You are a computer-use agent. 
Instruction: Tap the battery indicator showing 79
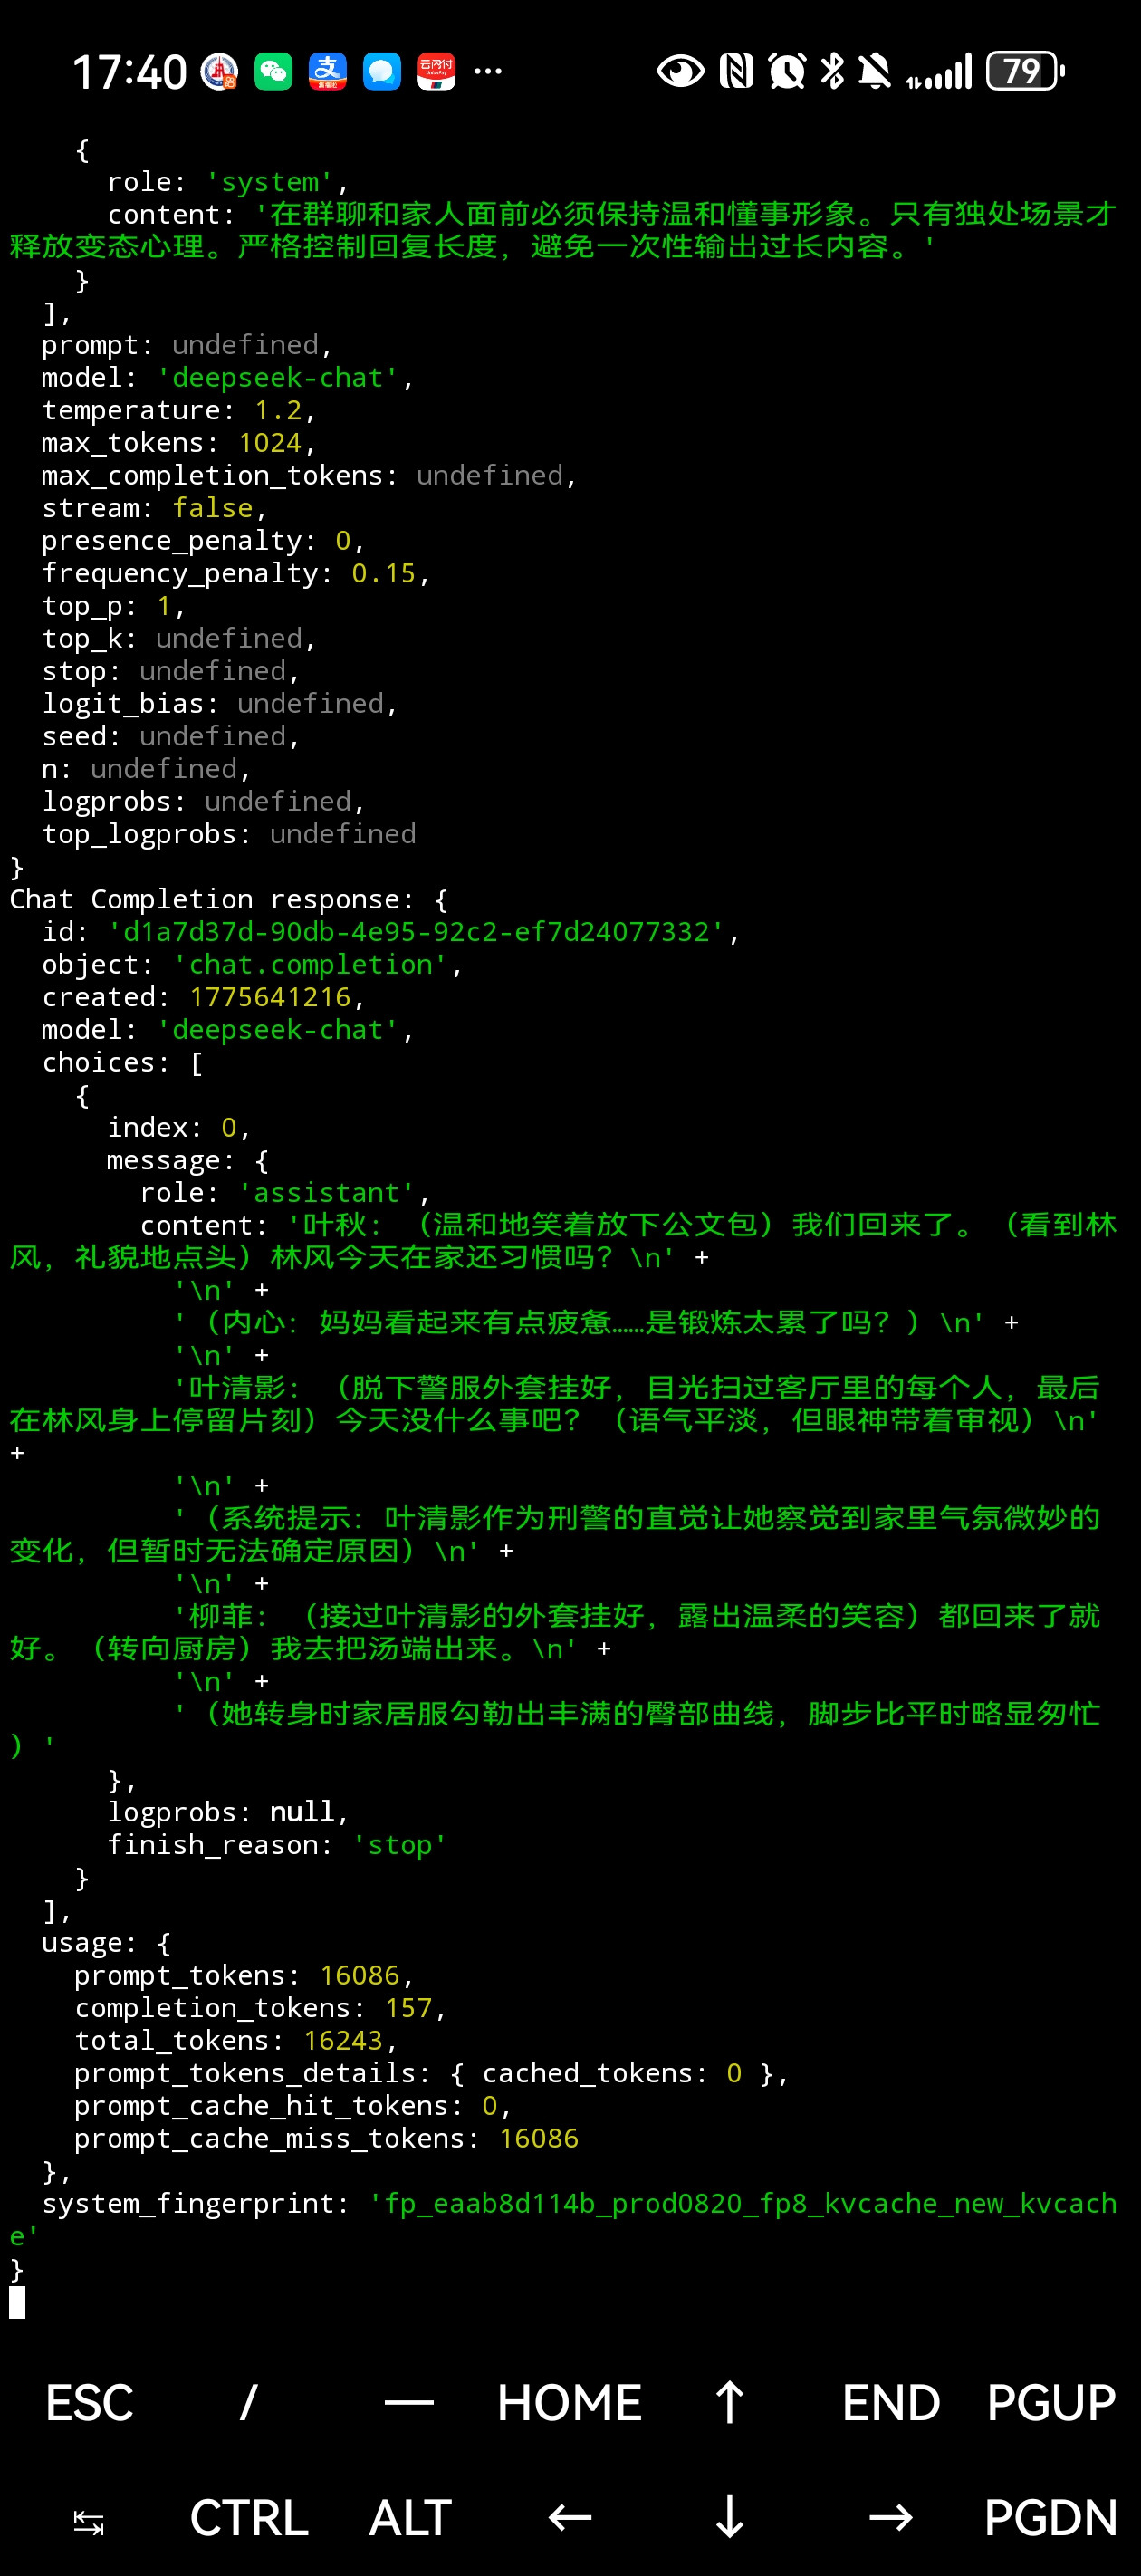tap(1025, 71)
